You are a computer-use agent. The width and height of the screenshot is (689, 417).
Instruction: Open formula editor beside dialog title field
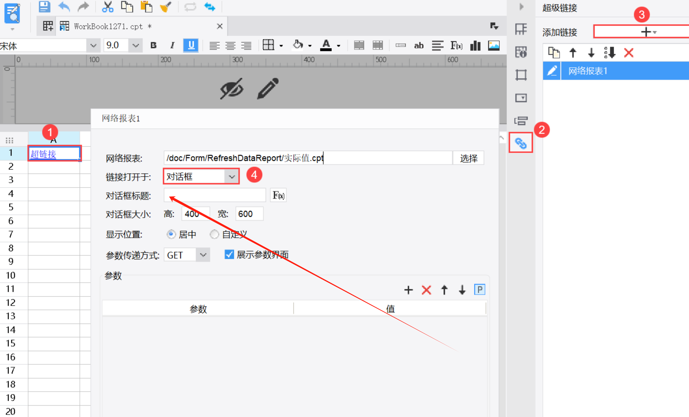(x=278, y=195)
